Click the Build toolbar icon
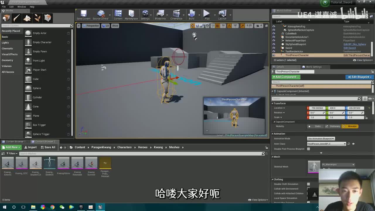 [x=192, y=15]
